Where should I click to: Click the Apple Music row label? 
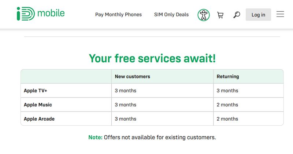(x=38, y=105)
